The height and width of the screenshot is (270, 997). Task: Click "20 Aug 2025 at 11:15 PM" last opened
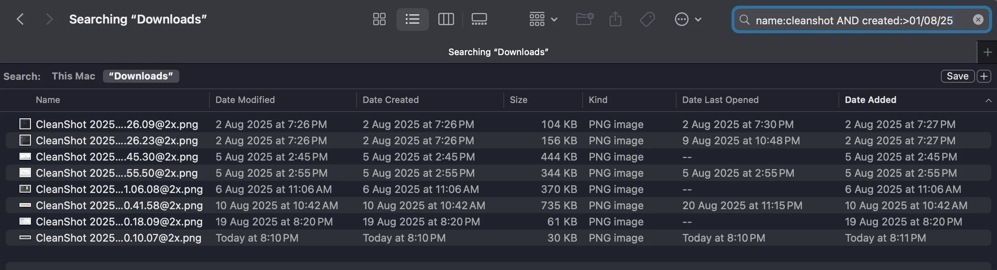coord(742,206)
